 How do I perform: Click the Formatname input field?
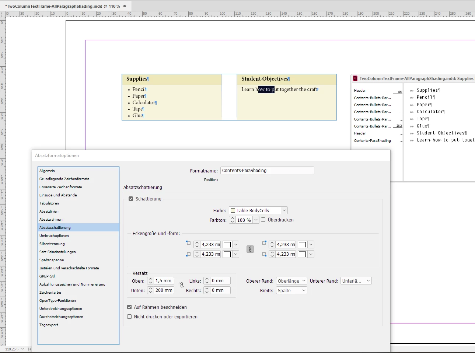(x=267, y=170)
